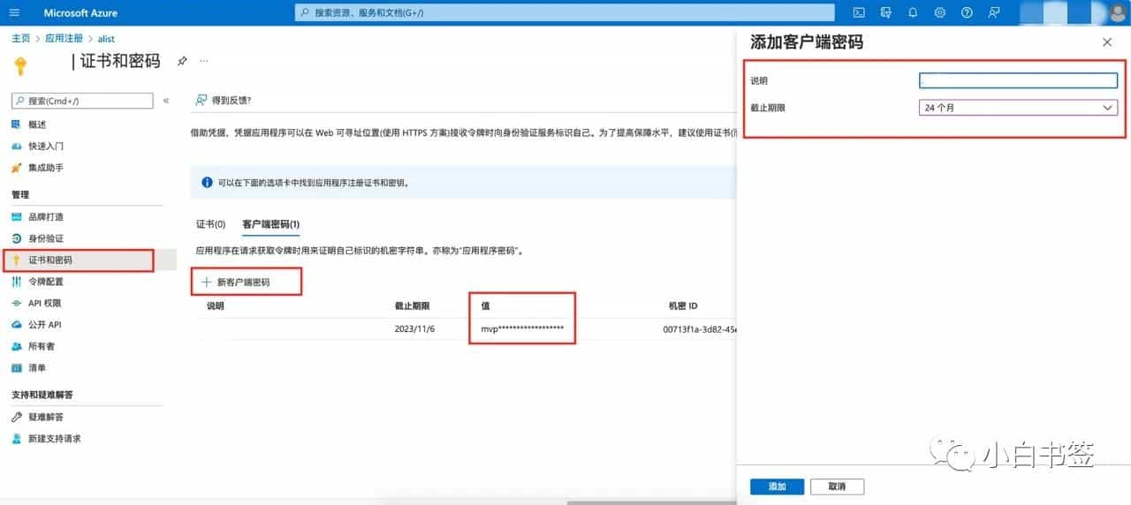The image size is (1131, 505).
Task: Click the account avatar in top bar
Action: tap(1120, 12)
